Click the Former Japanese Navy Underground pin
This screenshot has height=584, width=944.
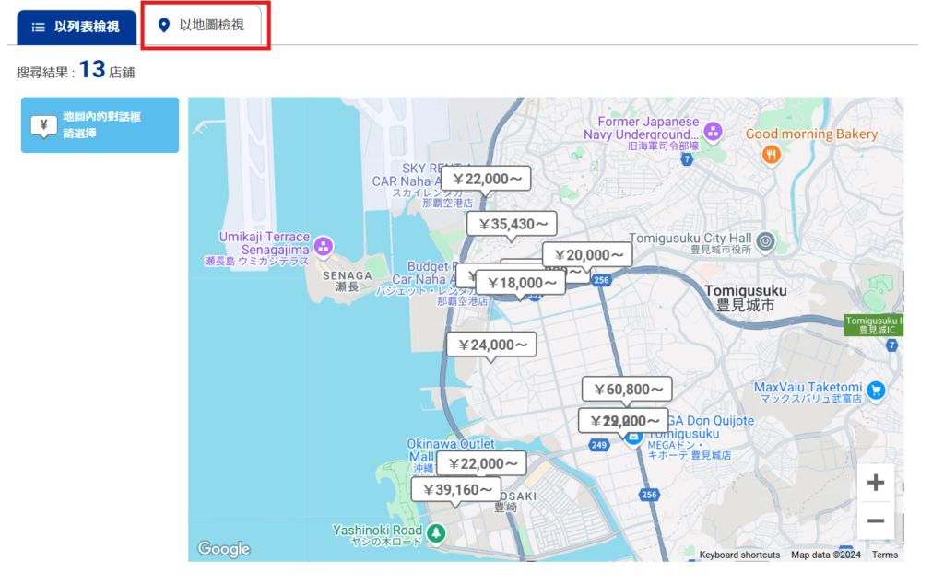click(x=713, y=131)
